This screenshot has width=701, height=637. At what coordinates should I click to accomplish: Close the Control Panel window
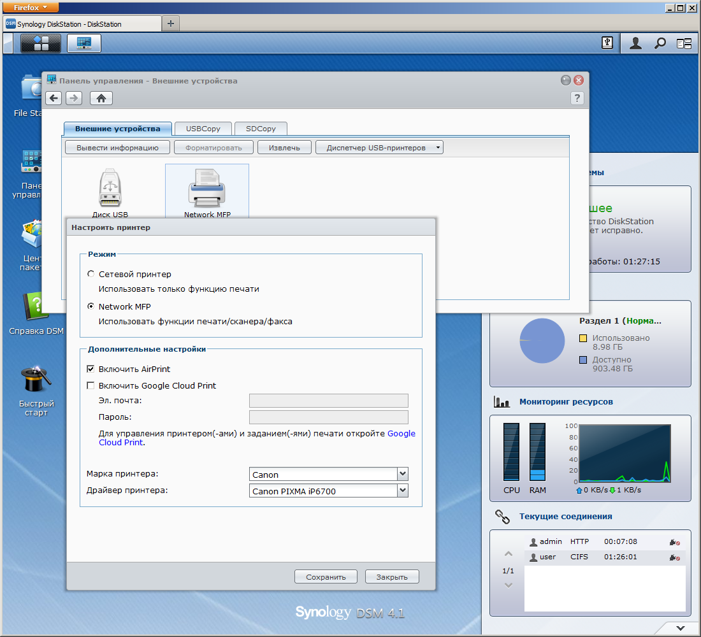[579, 80]
